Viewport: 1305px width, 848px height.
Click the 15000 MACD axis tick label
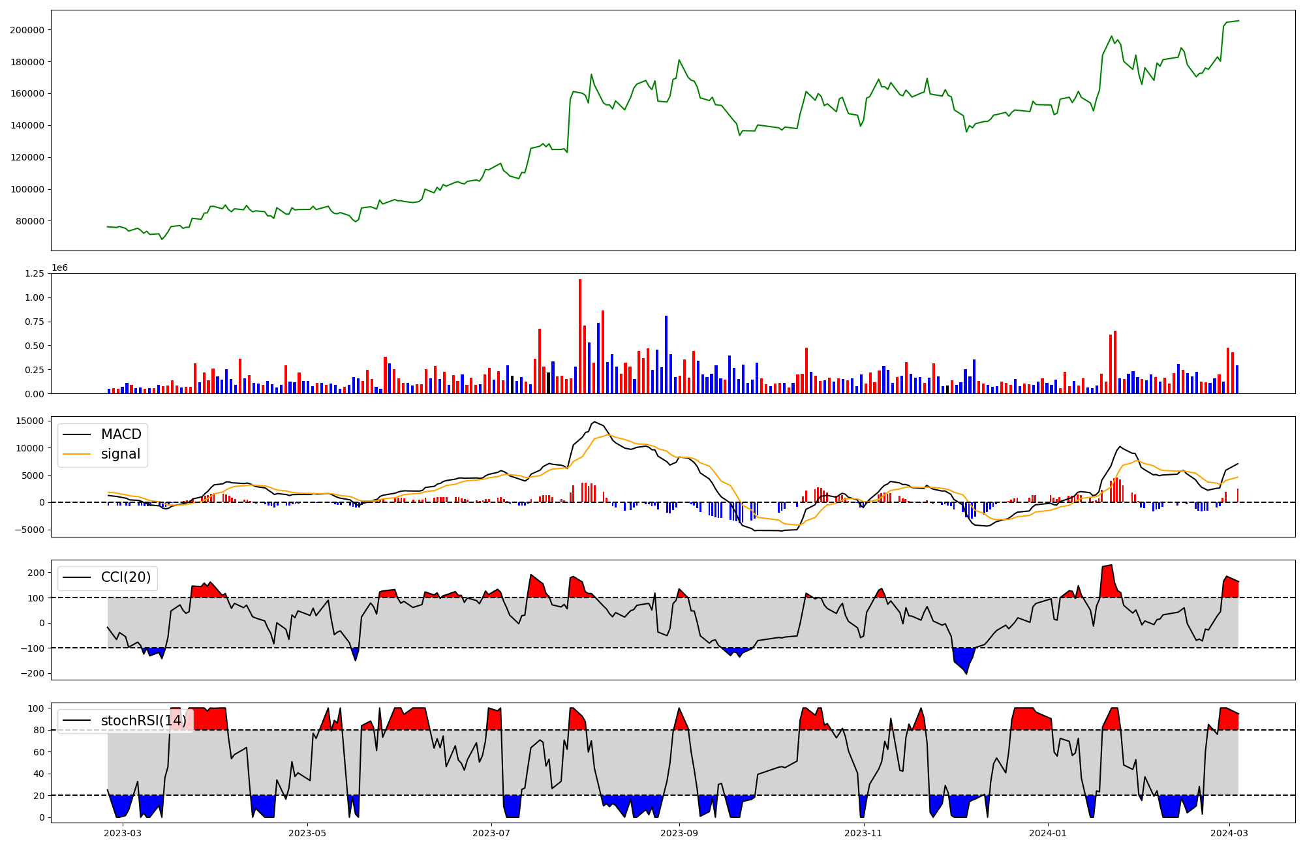click(x=30, y=421)
